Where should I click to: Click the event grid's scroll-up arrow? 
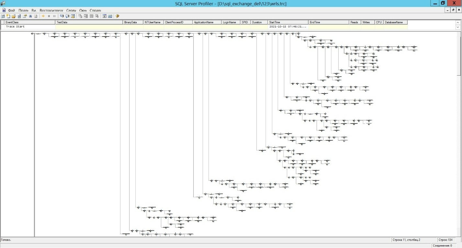point(458,22)
